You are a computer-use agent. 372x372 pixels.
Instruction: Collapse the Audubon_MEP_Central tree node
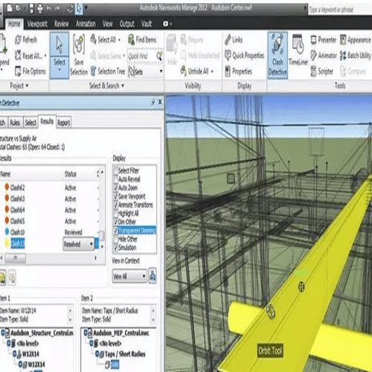[x=86, y=333]
